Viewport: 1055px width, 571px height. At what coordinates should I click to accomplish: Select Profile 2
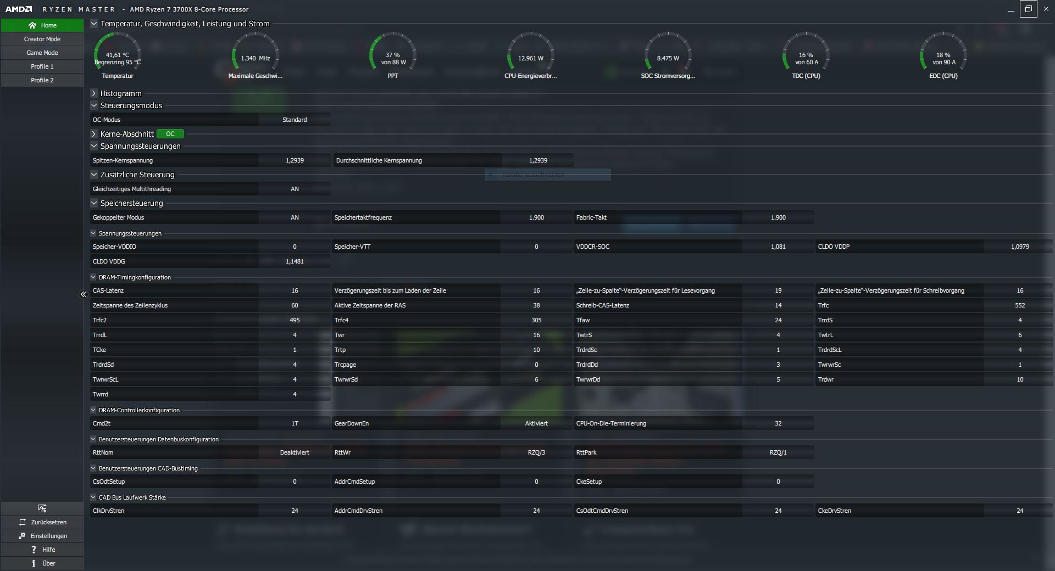42,80
